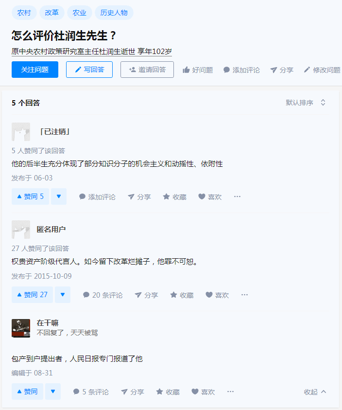Like the anonymous user's answer with 喜欢 heart
The height and width of the screenshot is (410, 342).
coord(217,295)
